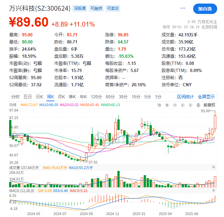This screenshot has height=217, width=224.
Task: Click the zoom in plus icon
Action: click(x=167, y=105)
